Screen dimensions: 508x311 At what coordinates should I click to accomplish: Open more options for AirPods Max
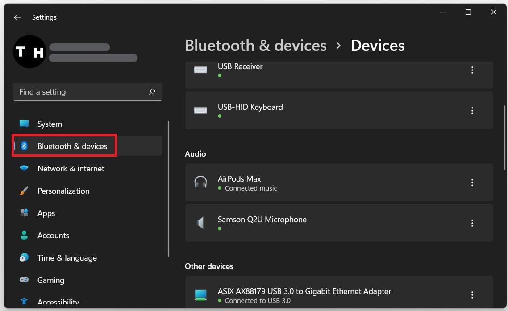click(472, 182)
